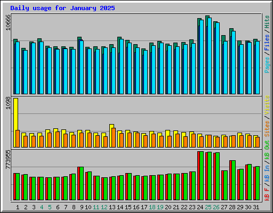Click day label 17 on x-axis

click(x=144, y=207)
